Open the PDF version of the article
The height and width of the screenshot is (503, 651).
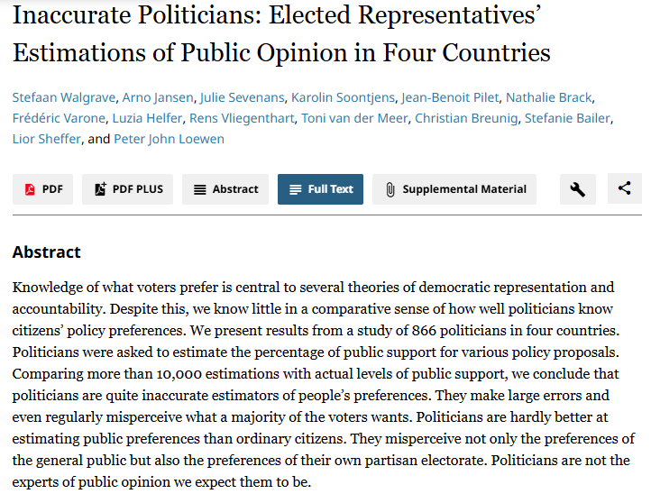(x=43, y=189)
